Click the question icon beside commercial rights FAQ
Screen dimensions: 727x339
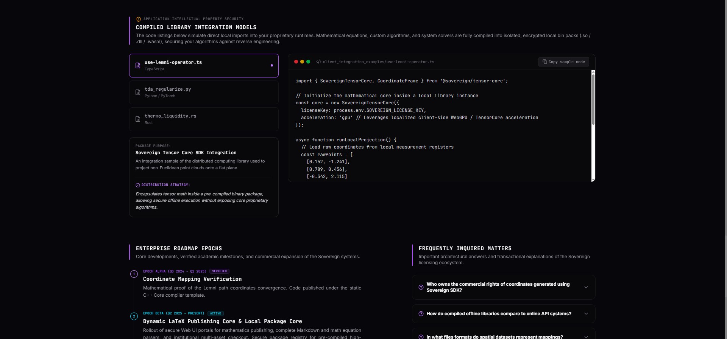coord(421,287)
